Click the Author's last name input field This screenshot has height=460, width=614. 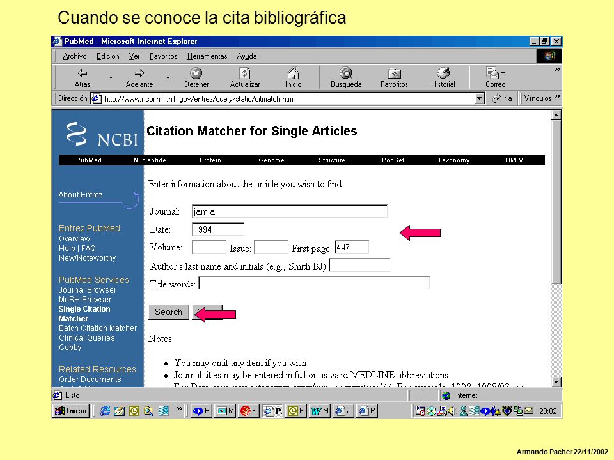(x=359, y=265)
